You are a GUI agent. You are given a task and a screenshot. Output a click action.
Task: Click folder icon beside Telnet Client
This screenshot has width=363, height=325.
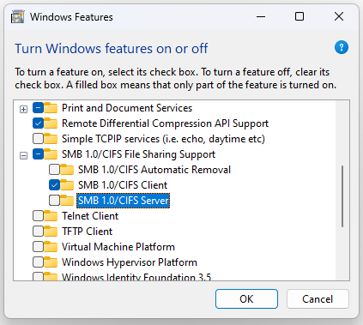tap(51, 216)
